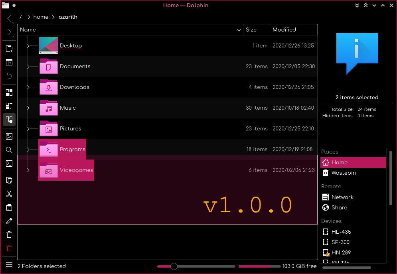Click the Downloads modified date 2020/12/26 21:05
Viewport: 397px width, 274px height.
click(x=293, y=87)
